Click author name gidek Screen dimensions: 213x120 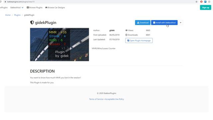pos(112,30)
